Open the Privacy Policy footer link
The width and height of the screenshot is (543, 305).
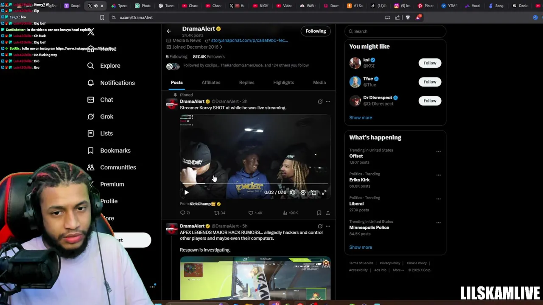point(390,263)
